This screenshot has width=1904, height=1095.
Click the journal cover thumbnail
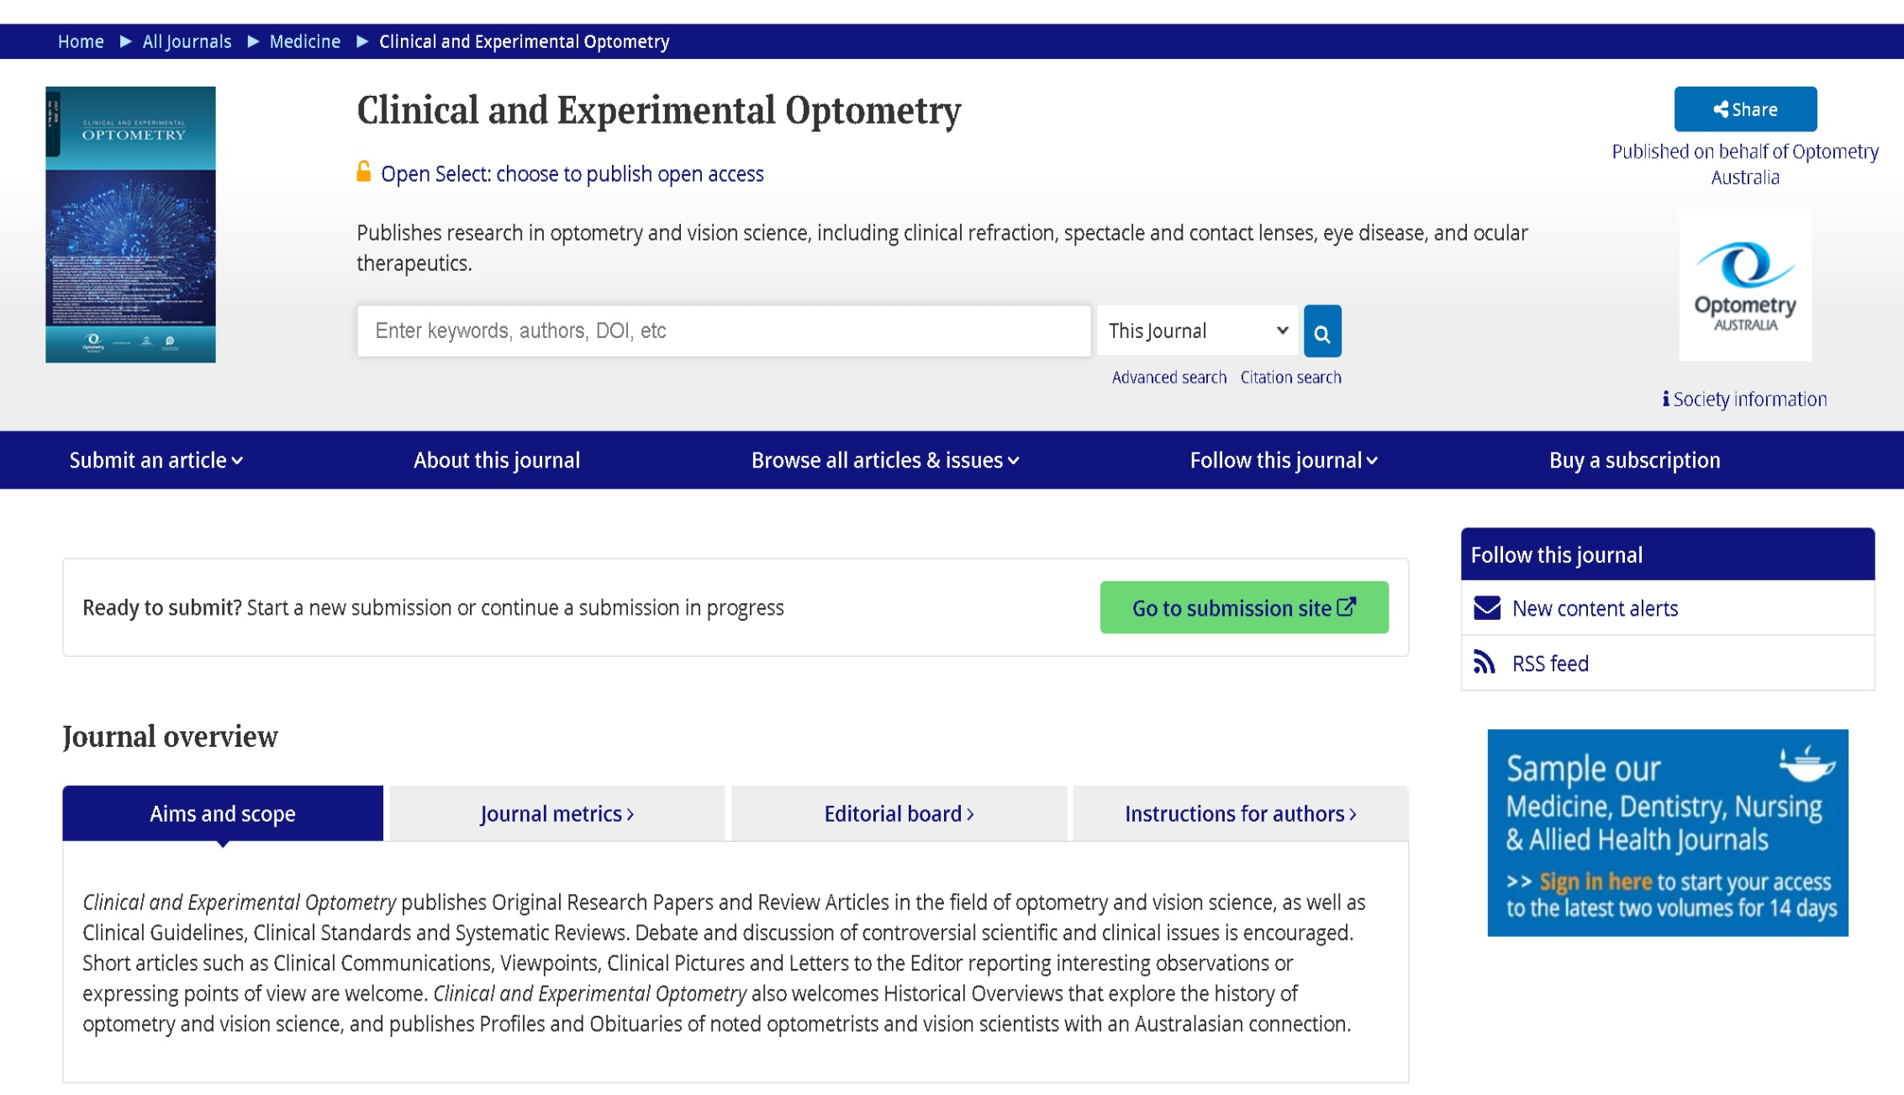[x=130, y=225]
